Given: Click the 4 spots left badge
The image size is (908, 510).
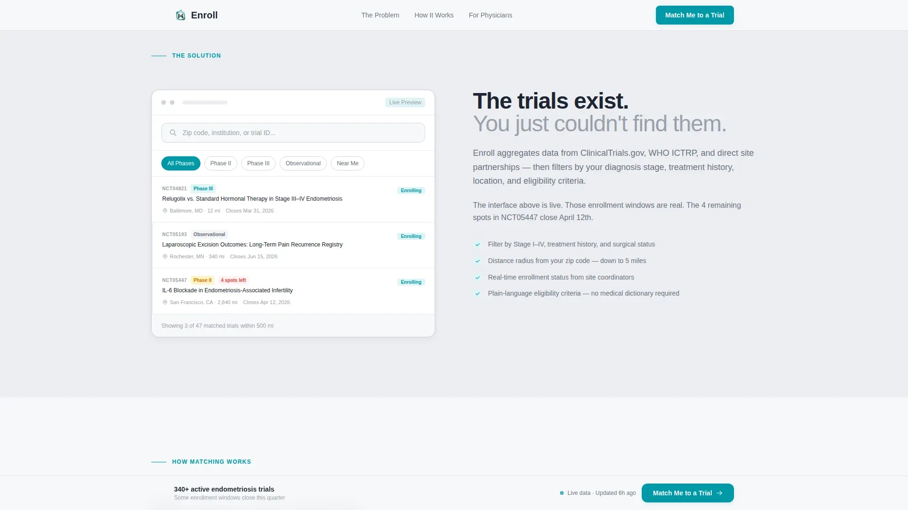Looking at the screenshot, I should (233, 280).
